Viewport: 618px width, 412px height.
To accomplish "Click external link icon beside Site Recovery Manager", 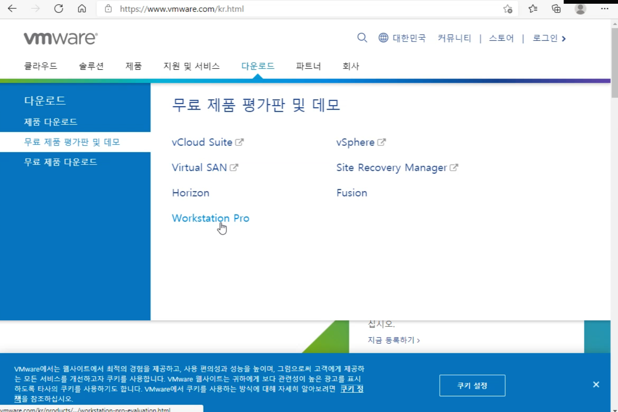I will pyautogui.click(x=454, y=167).
